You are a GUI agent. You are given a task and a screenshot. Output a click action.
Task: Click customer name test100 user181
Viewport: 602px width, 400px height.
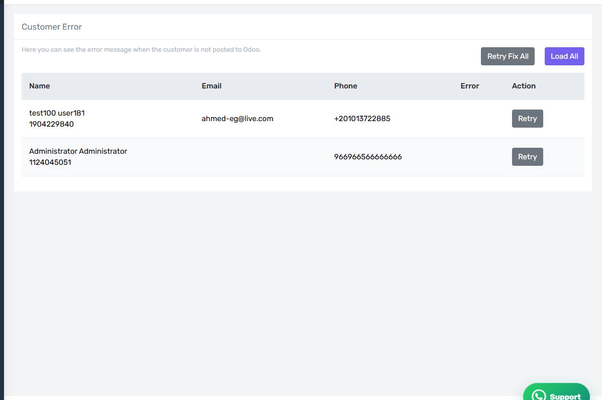tap(57, 113)
